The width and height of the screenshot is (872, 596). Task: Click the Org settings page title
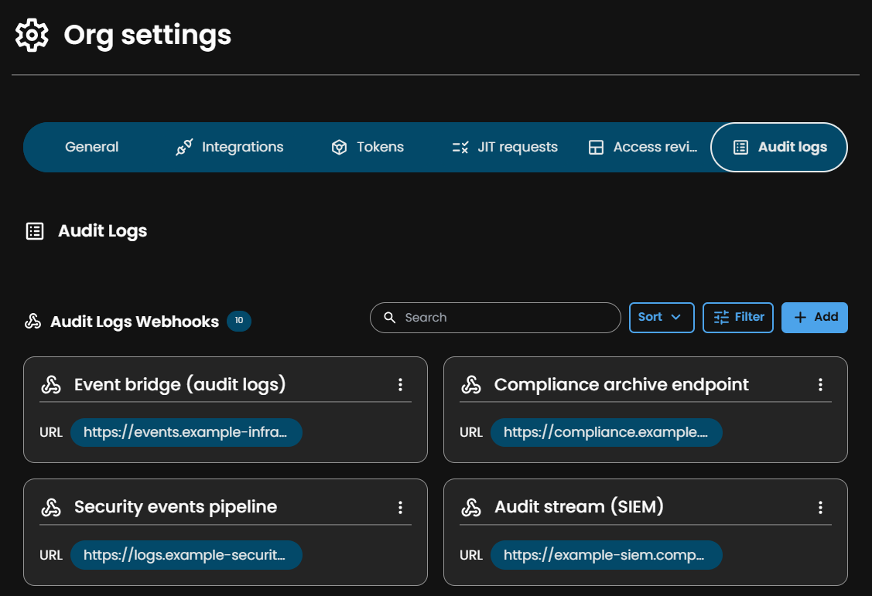coord(147,36)
